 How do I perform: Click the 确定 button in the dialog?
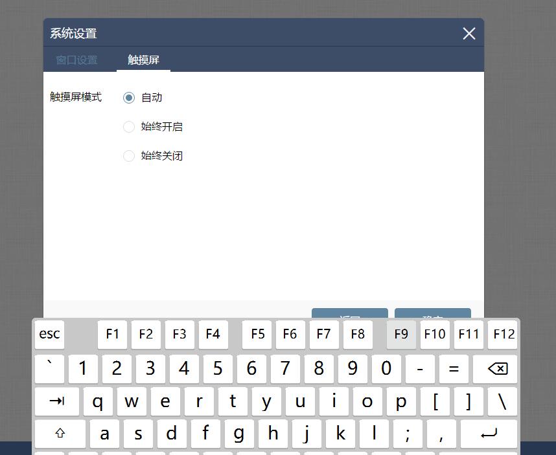pyautogui.click(x=432, y=313)
